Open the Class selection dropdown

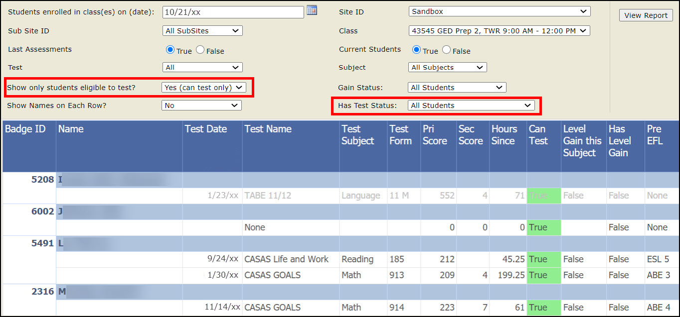pos(499,31)
